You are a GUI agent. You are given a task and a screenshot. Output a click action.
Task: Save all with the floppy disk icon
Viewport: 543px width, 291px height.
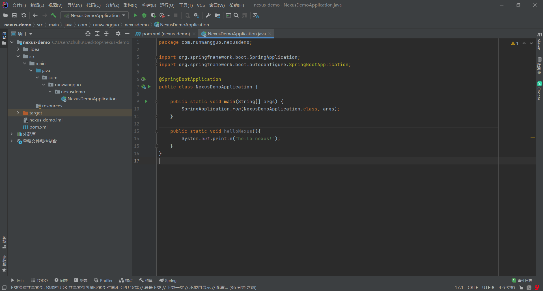(x=14, y=15)
